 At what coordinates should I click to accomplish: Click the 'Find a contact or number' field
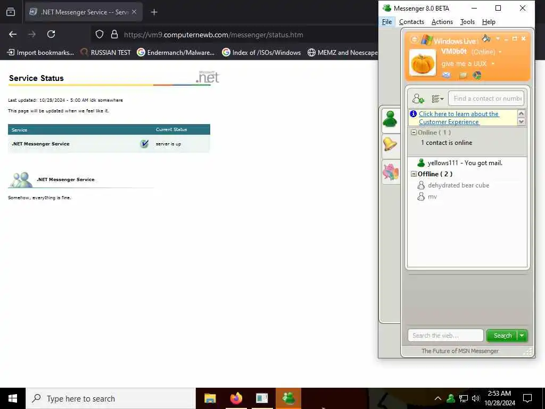click(486, 99)
